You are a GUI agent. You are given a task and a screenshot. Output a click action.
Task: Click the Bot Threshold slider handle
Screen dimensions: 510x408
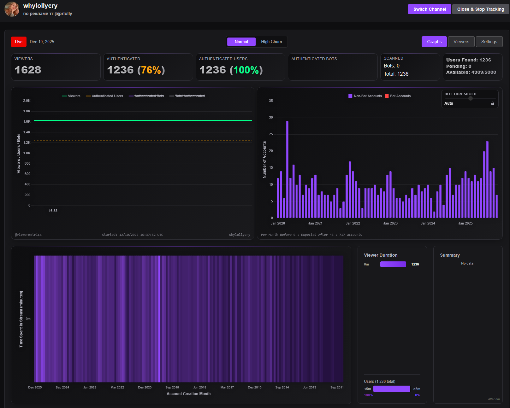pos(470,98)
